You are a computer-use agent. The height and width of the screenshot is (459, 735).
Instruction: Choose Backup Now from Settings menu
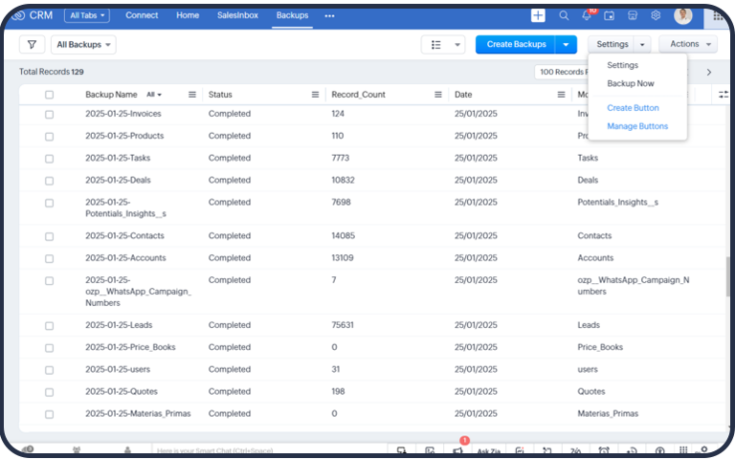click(631, 83)
